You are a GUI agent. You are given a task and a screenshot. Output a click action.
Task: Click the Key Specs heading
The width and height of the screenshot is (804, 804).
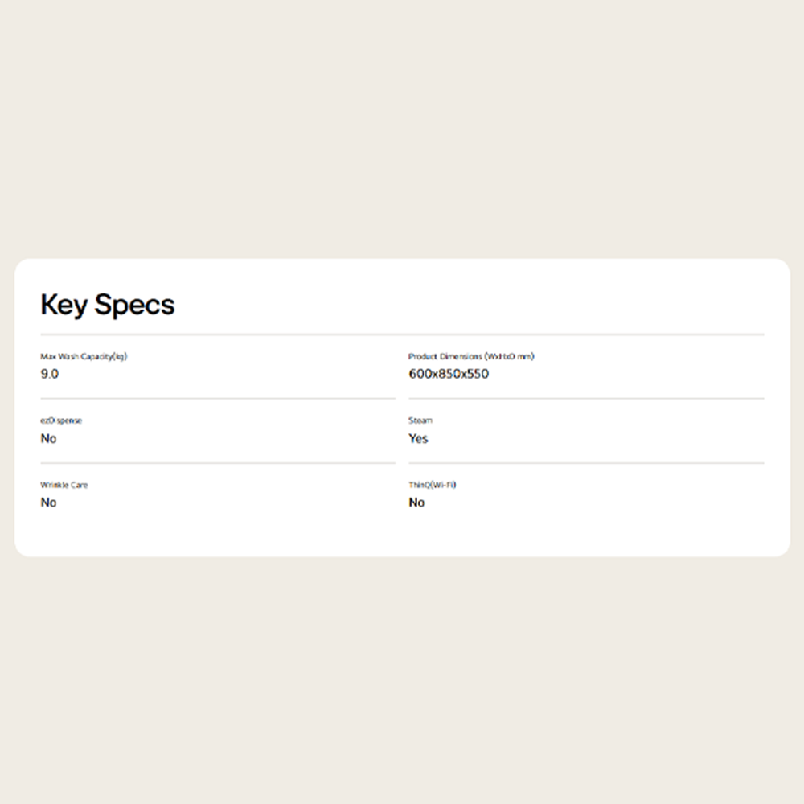click(108, 306)
